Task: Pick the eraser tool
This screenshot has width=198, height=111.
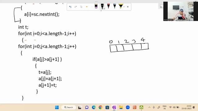Action: 96,6
